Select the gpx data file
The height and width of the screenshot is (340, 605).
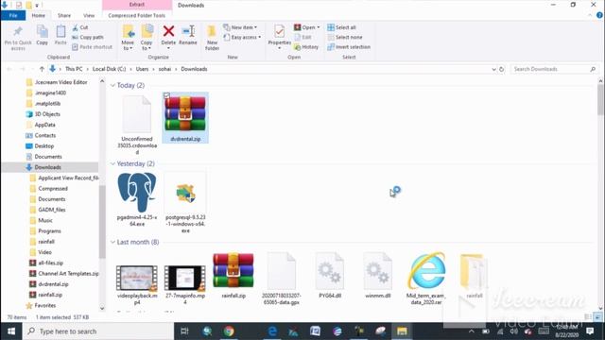click(x=282, y=279)
